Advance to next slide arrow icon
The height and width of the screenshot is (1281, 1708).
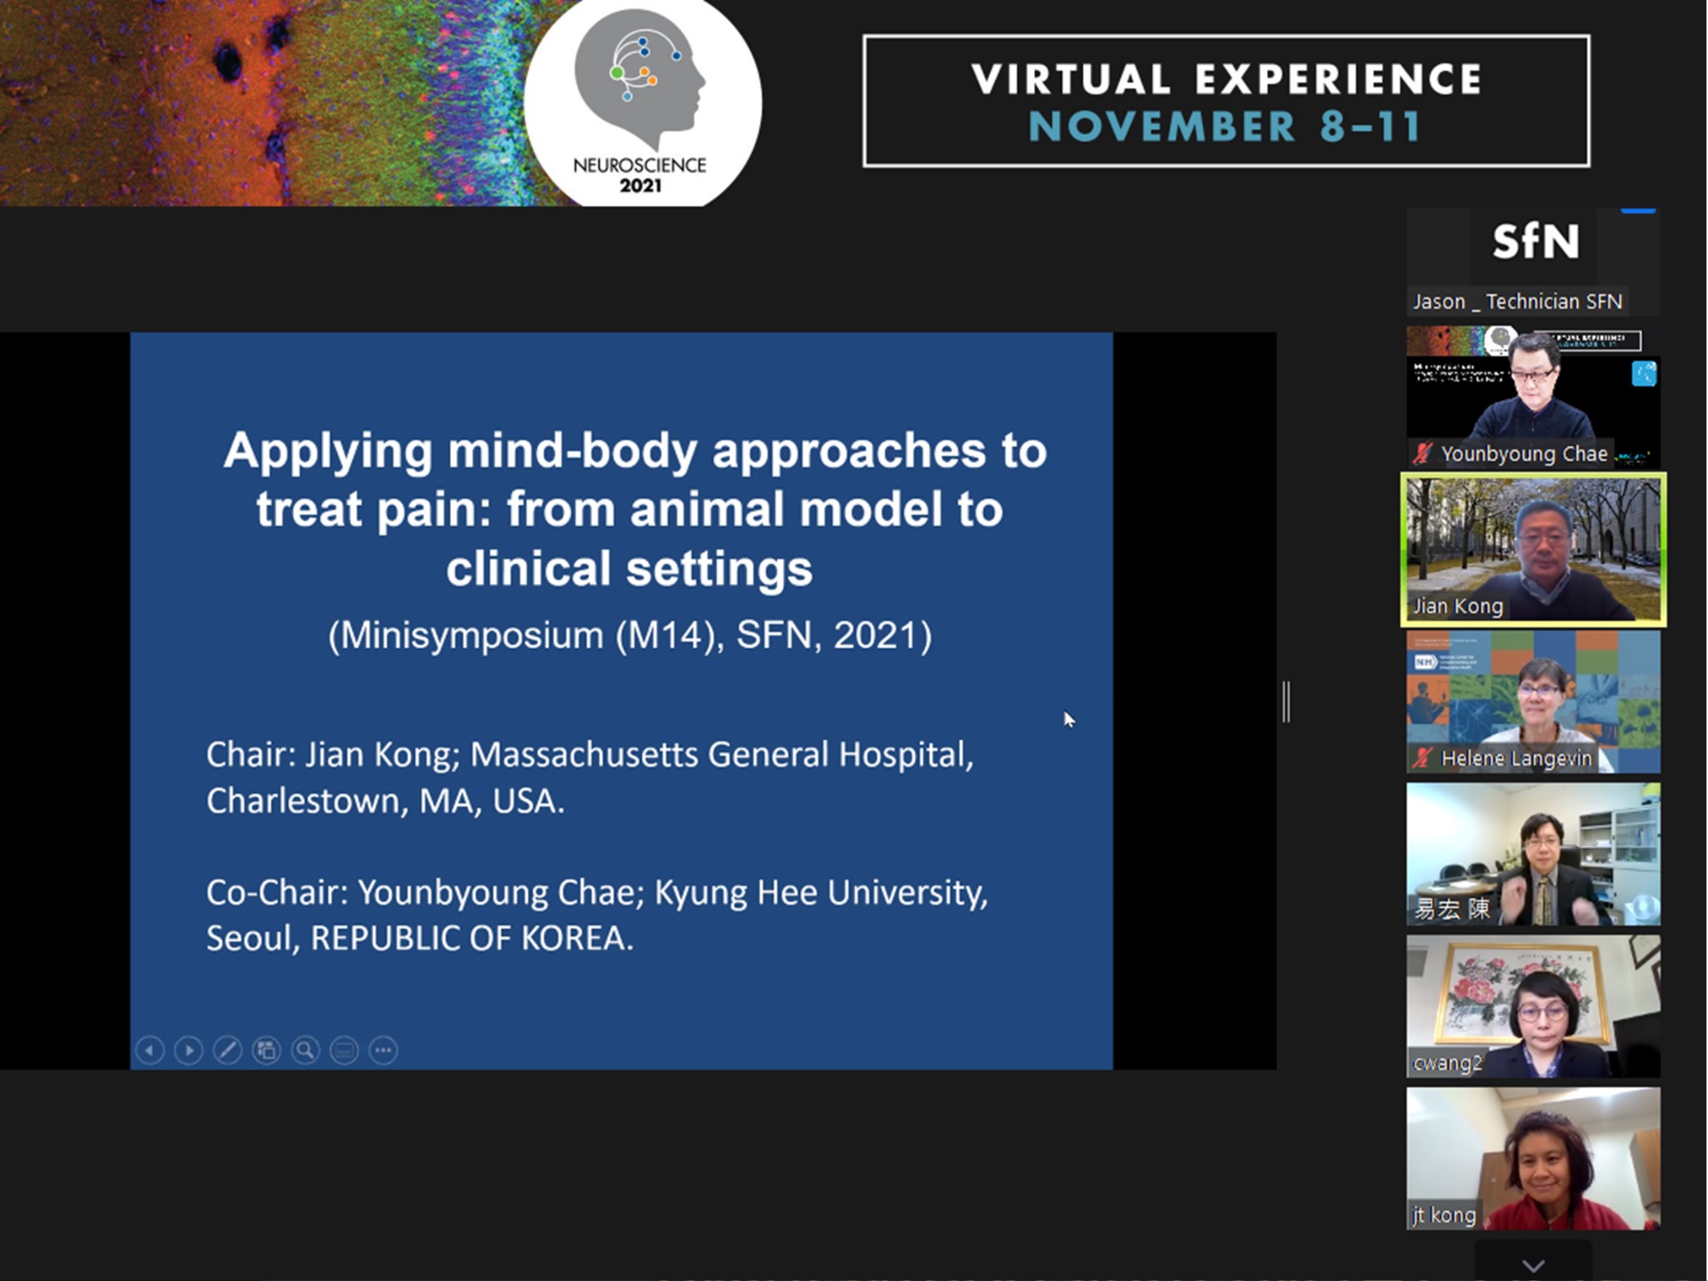point(188,1050)
